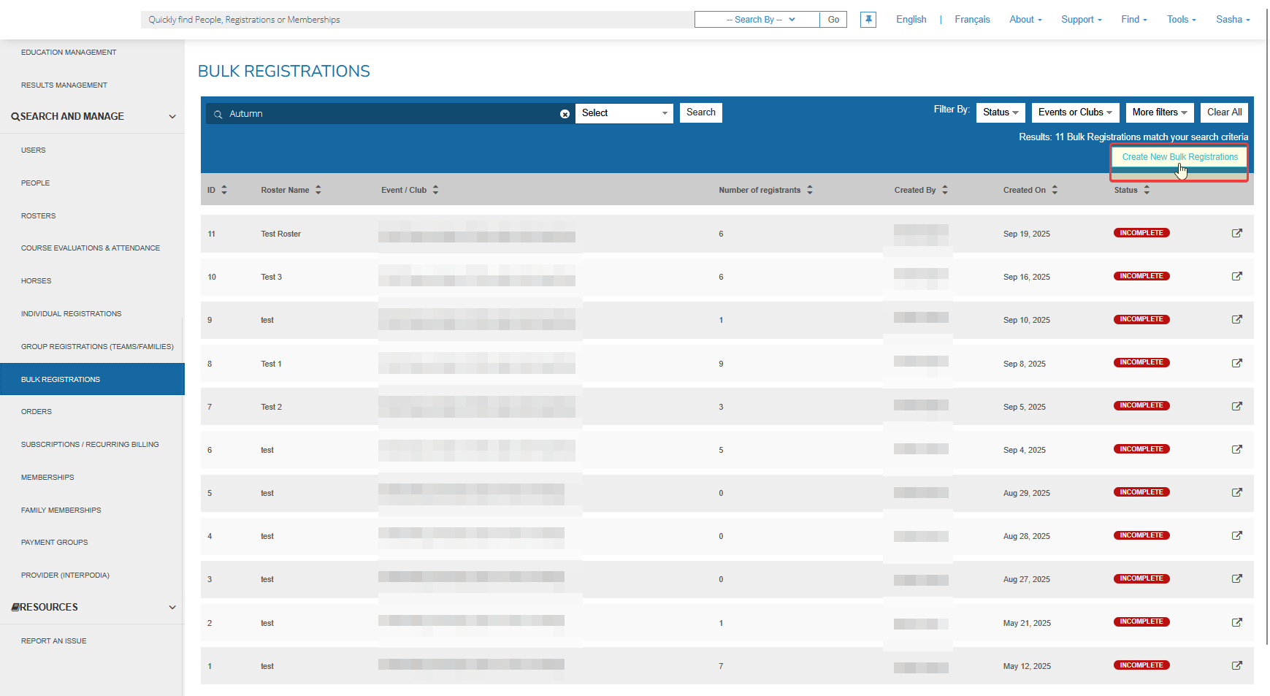Sort by ID column arrows
Viewport: 1270px width, 696px height.
click(x=224, y=190)
